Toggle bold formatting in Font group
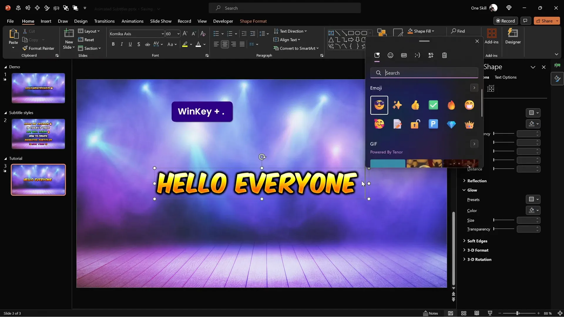This screenshot has width=564, height=317. pyautogui.click(x=113, y=44)
